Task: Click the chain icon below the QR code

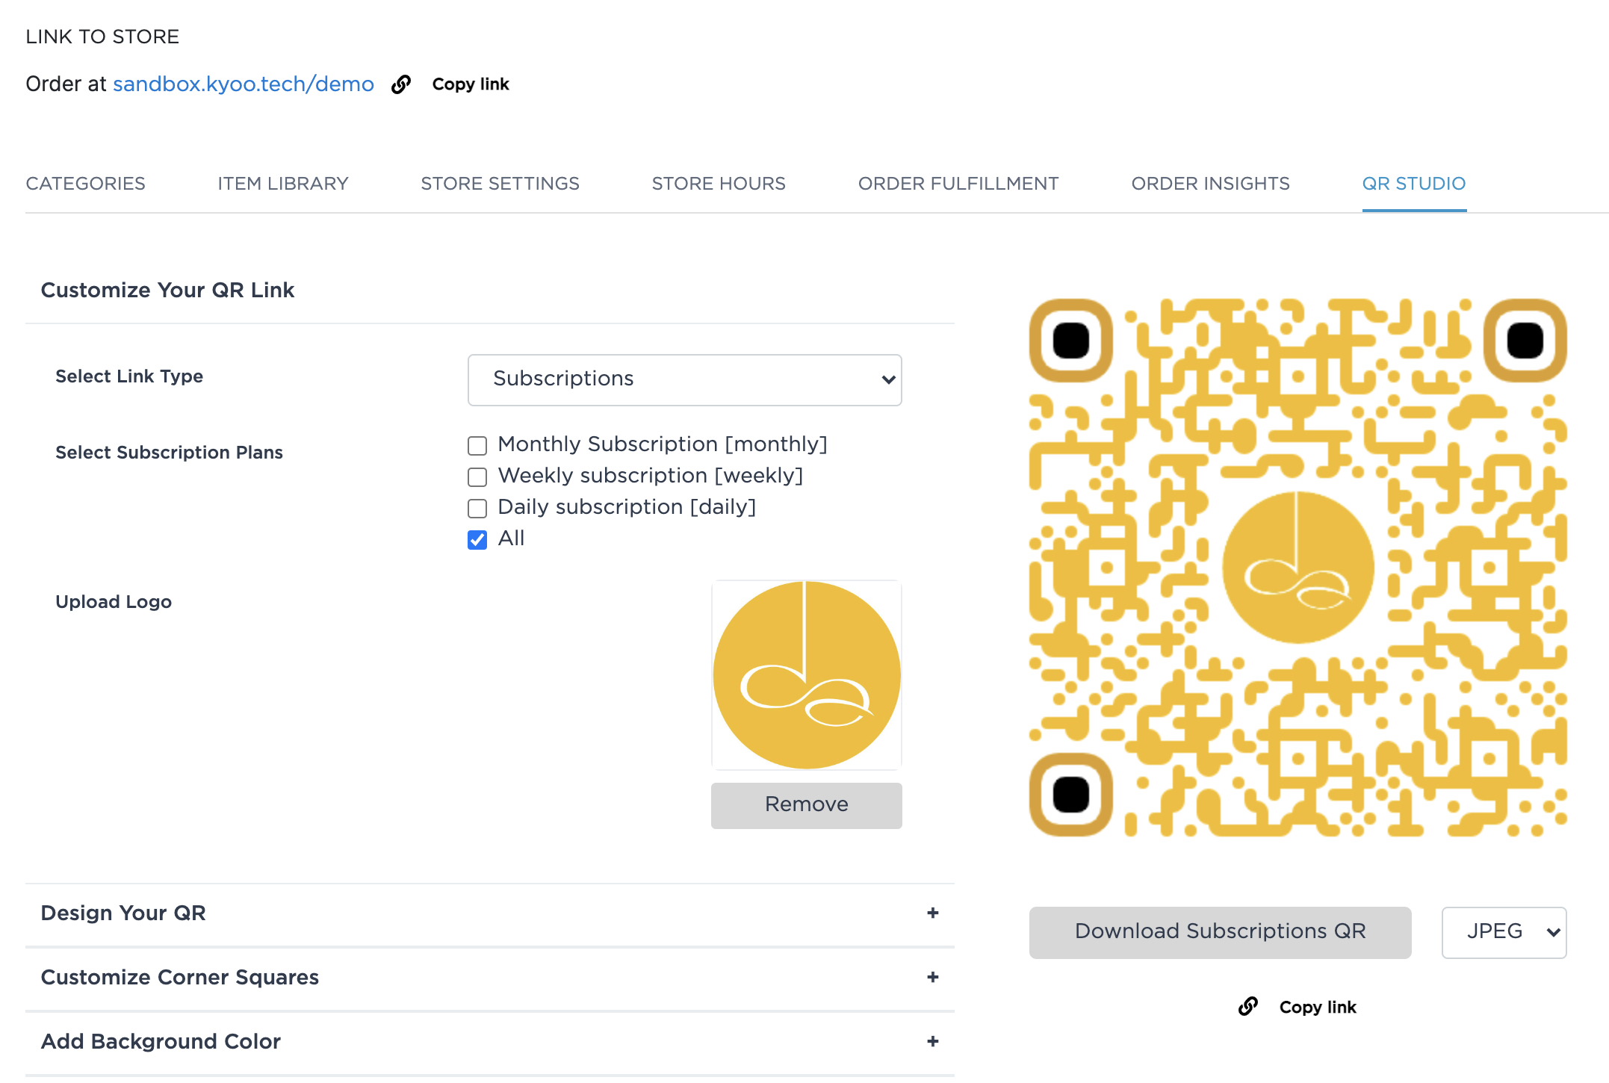Action: point(1247,1006)
